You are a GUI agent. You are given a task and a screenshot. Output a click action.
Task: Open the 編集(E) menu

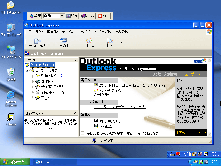click(x=52, y=32)
